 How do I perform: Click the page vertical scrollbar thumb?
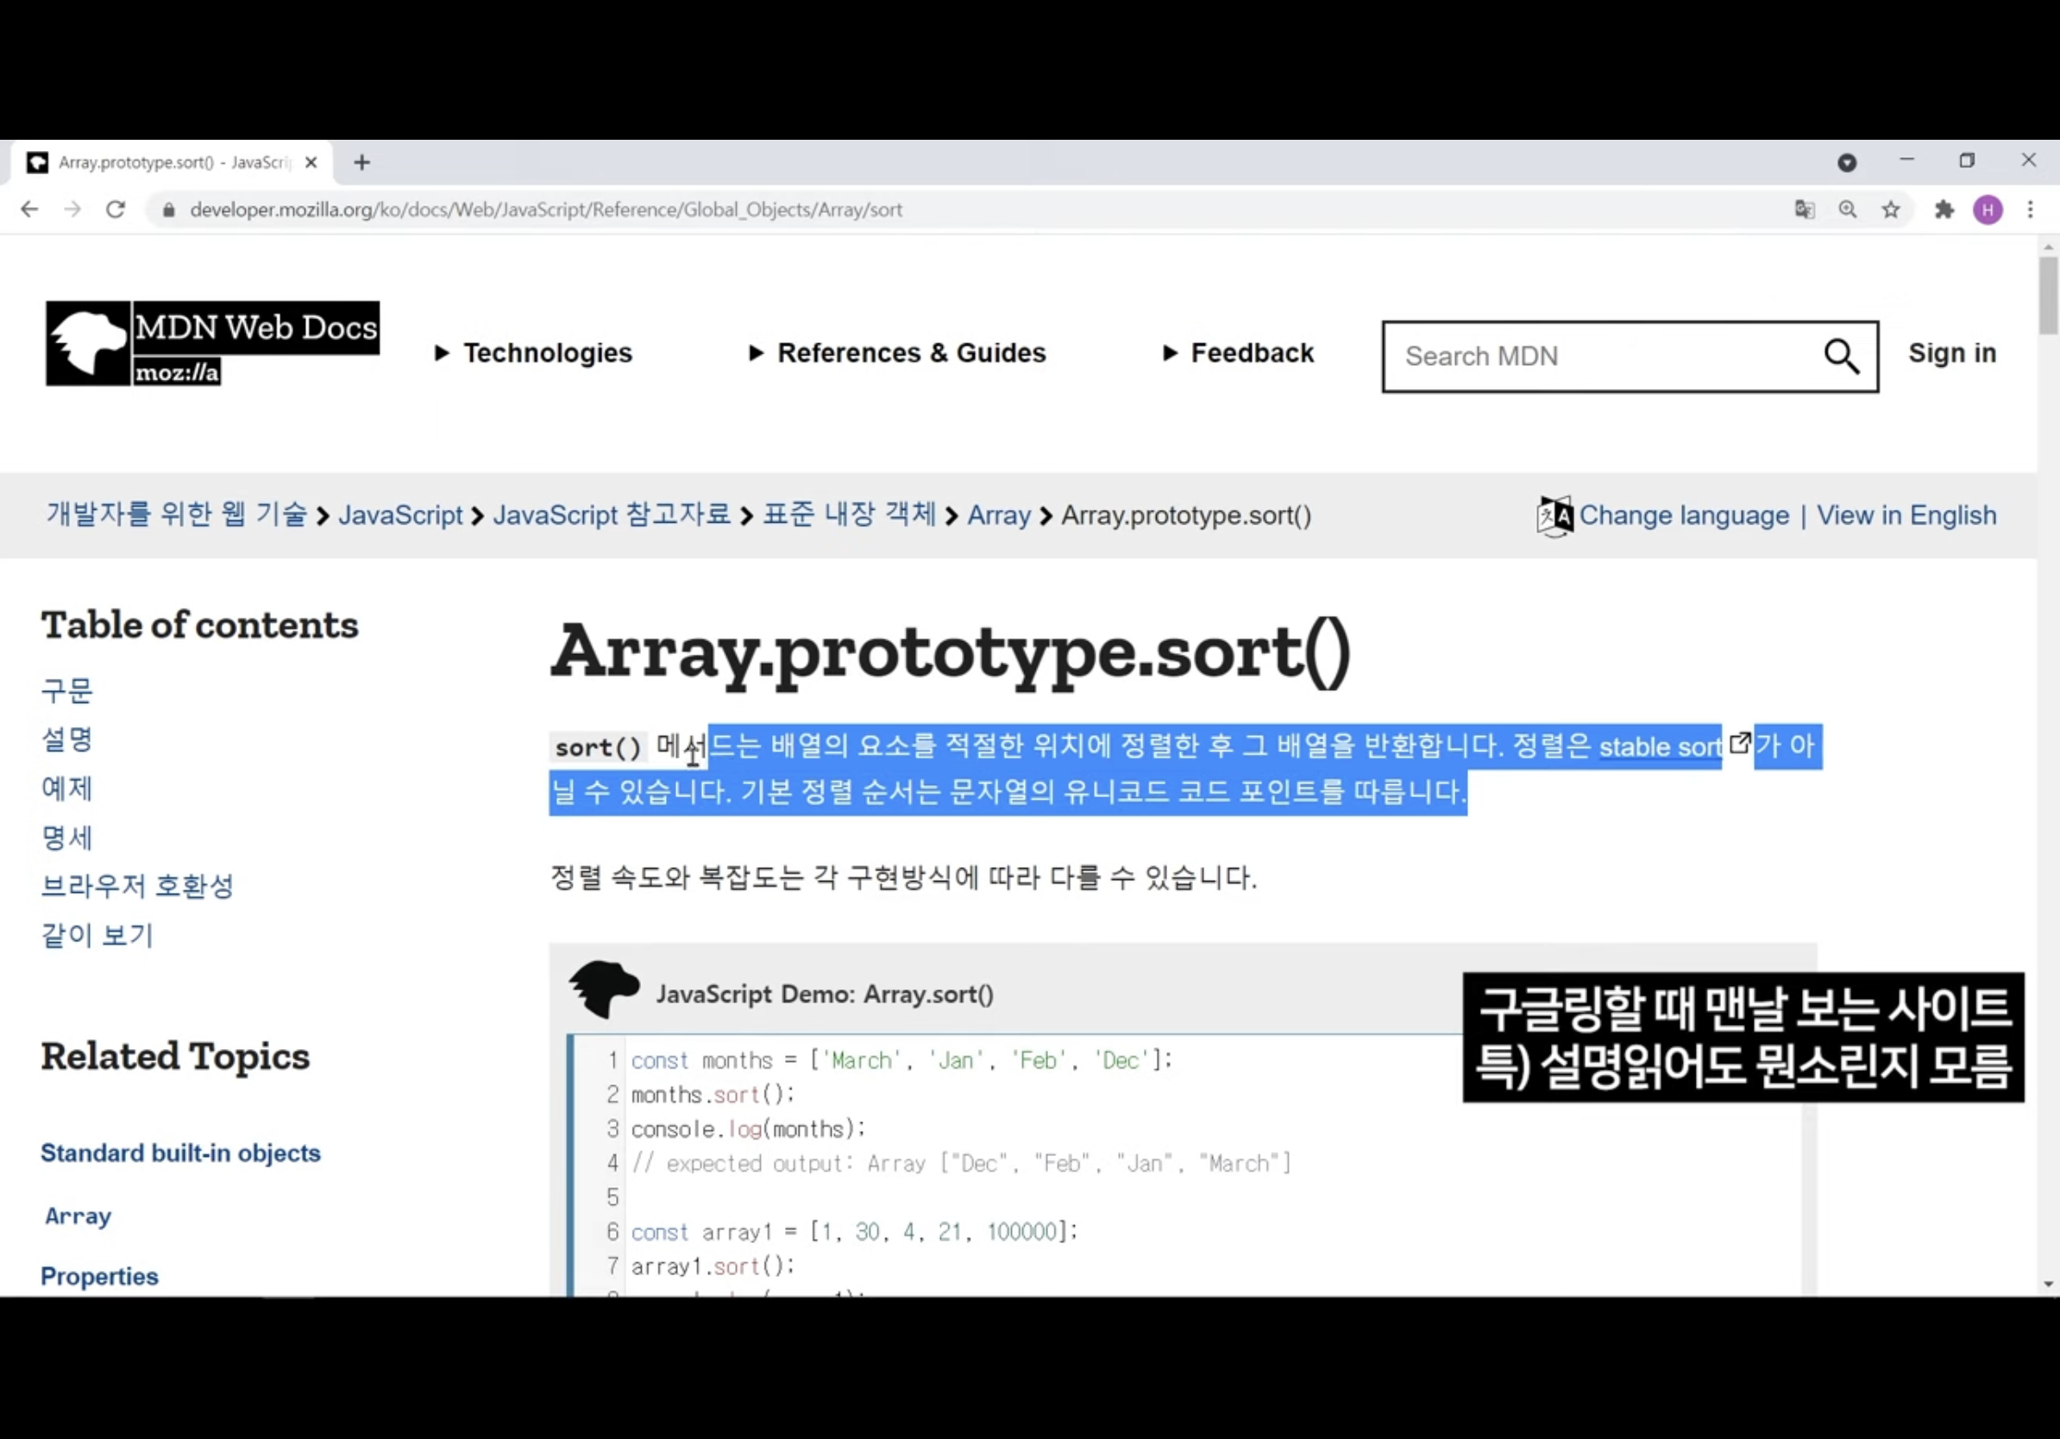tap(2047, 296)
